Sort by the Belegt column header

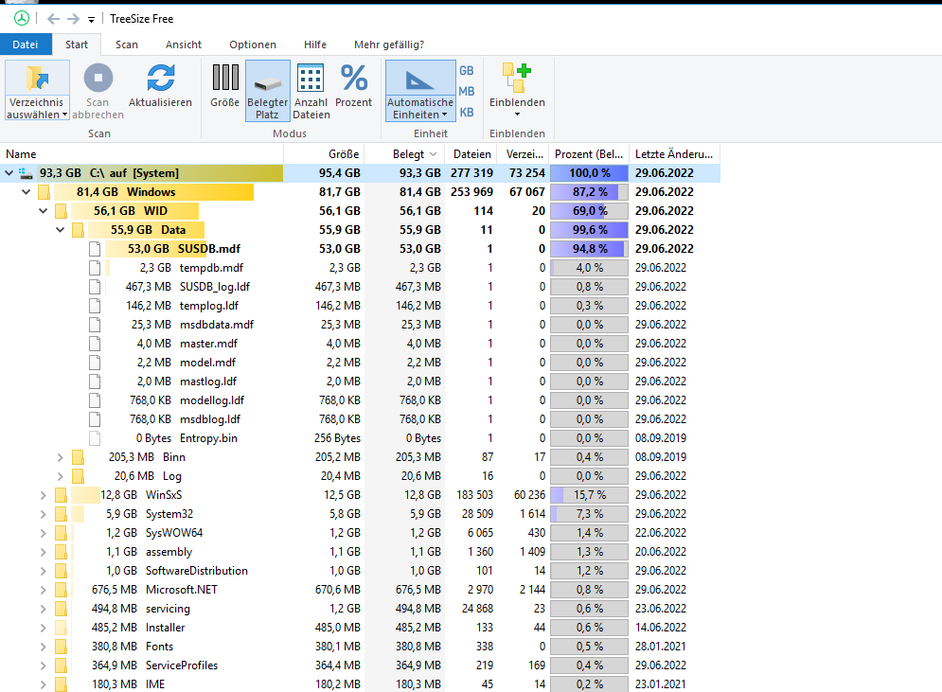click(x=404, y=153)
